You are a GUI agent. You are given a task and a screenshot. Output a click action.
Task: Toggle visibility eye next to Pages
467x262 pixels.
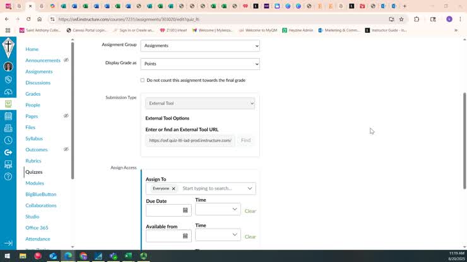coord(66,116)
